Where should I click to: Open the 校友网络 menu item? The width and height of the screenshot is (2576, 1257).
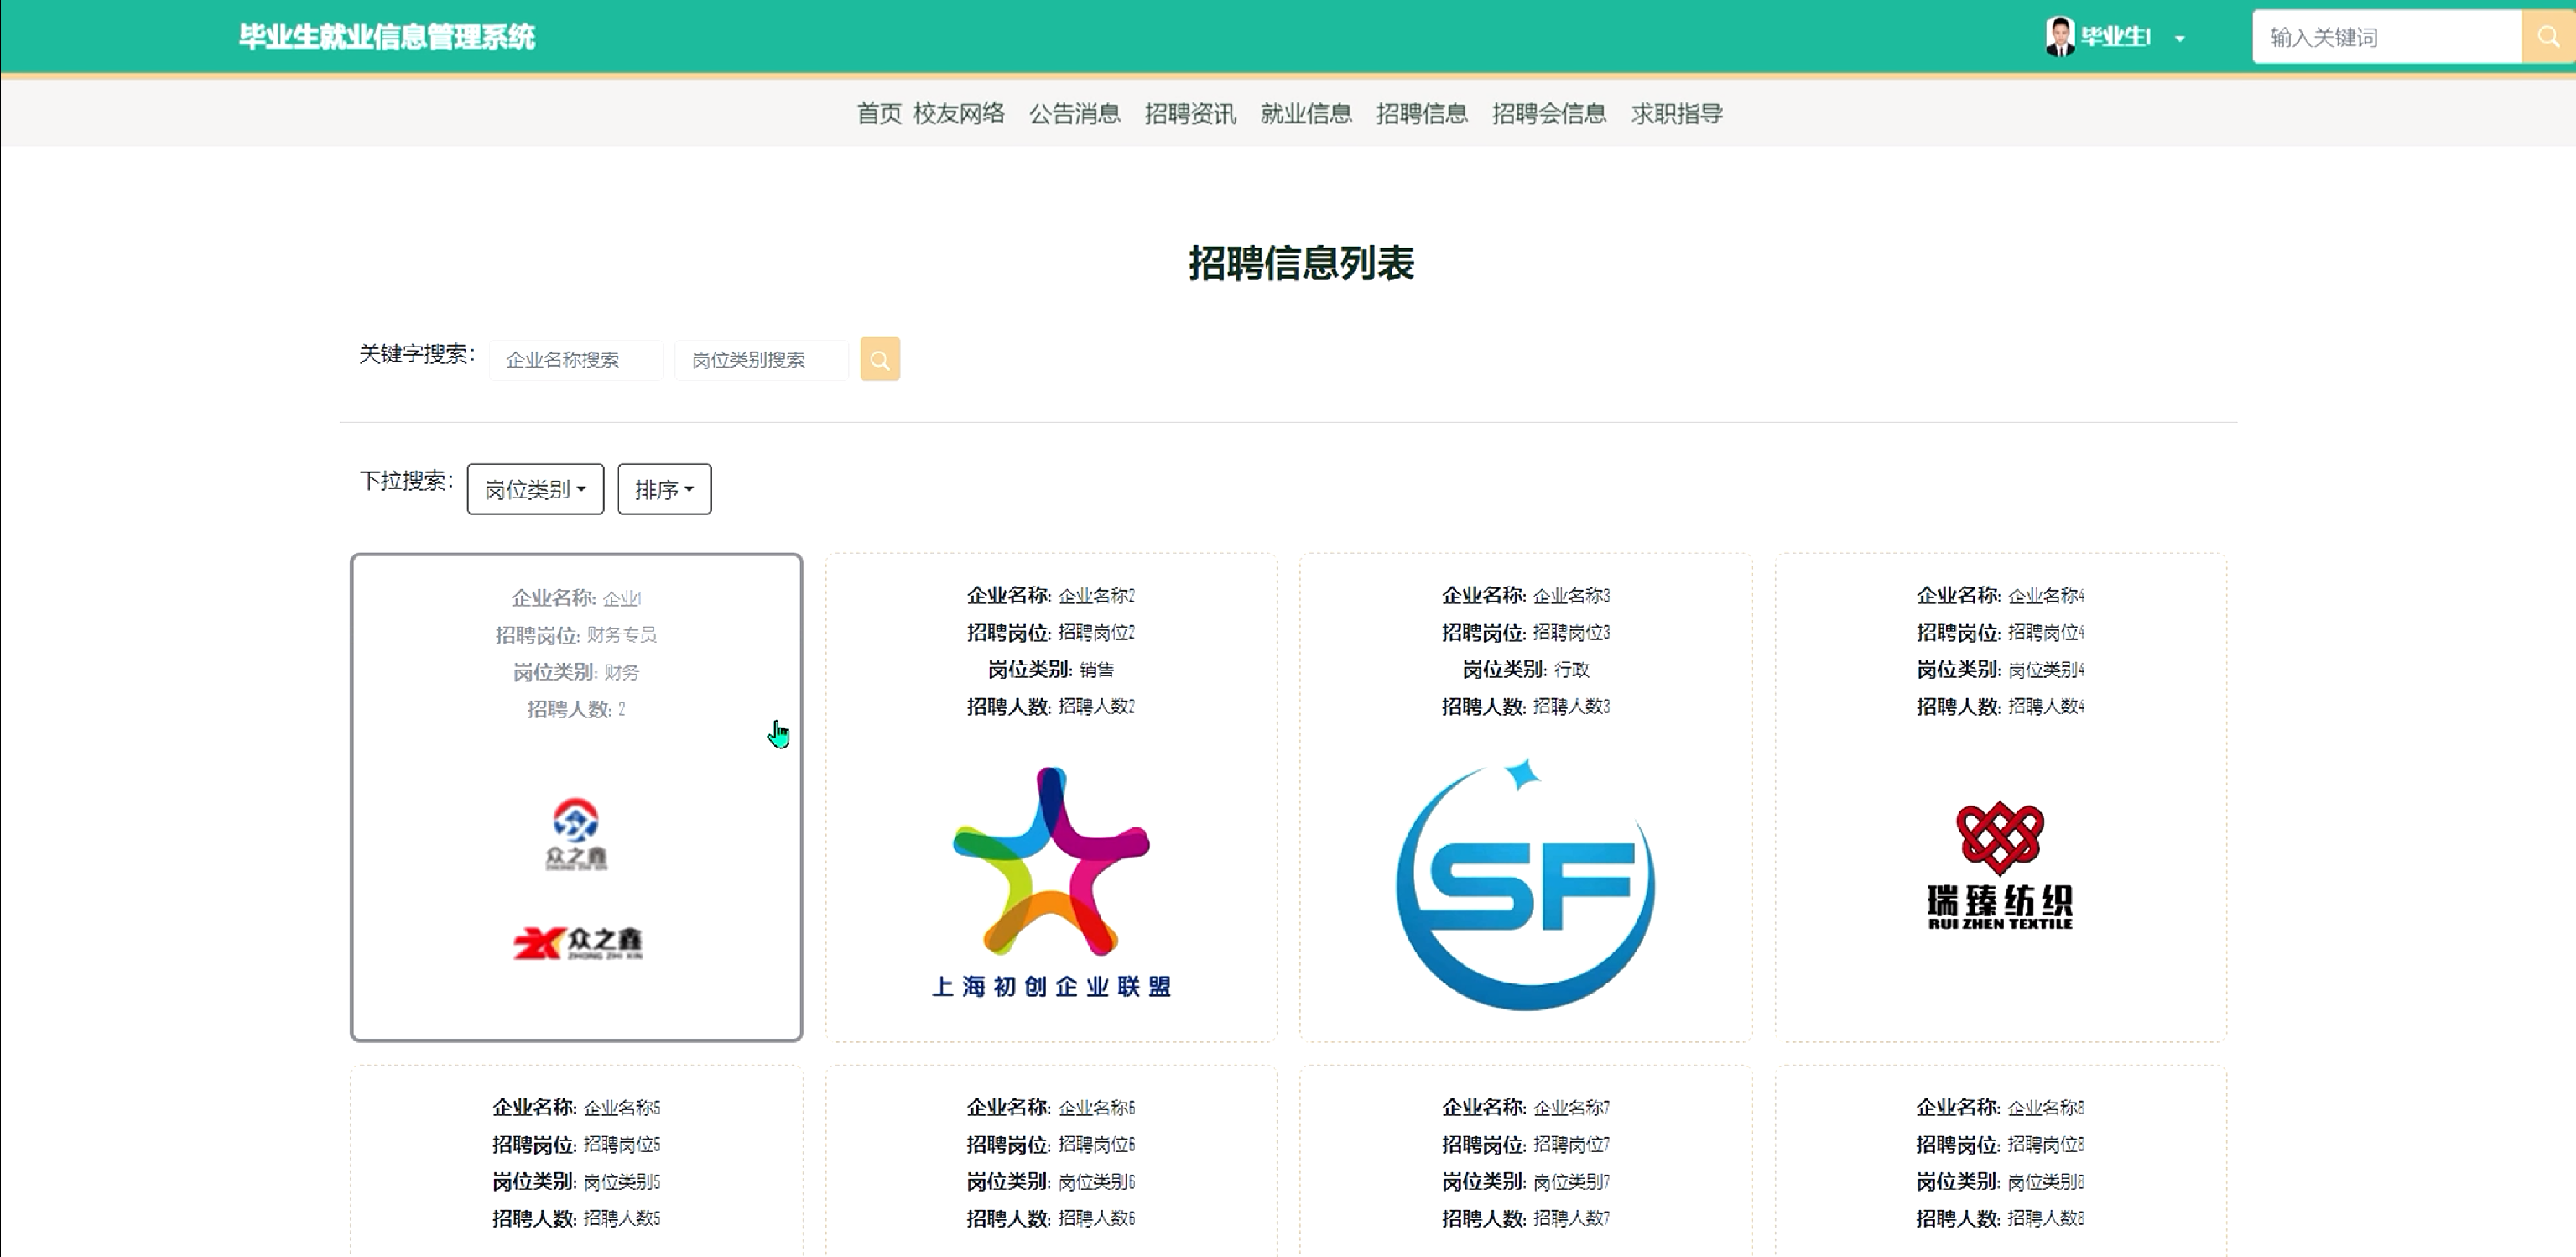[x=958, y=113]
